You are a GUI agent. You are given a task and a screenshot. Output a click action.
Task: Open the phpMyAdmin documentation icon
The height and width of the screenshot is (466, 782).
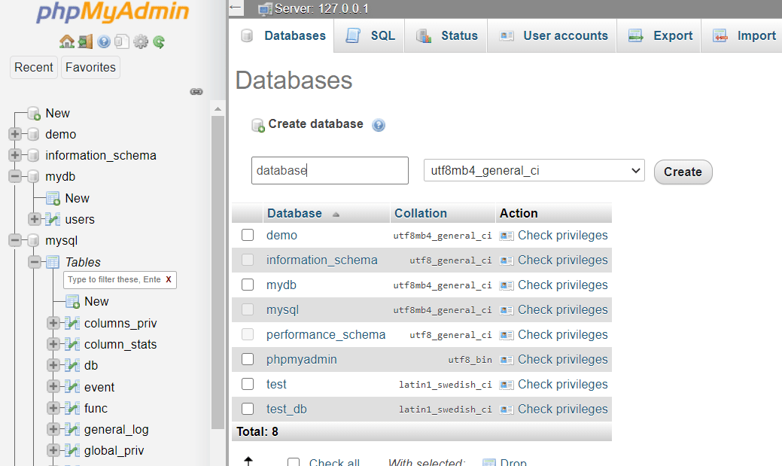[x=104, y=42]
